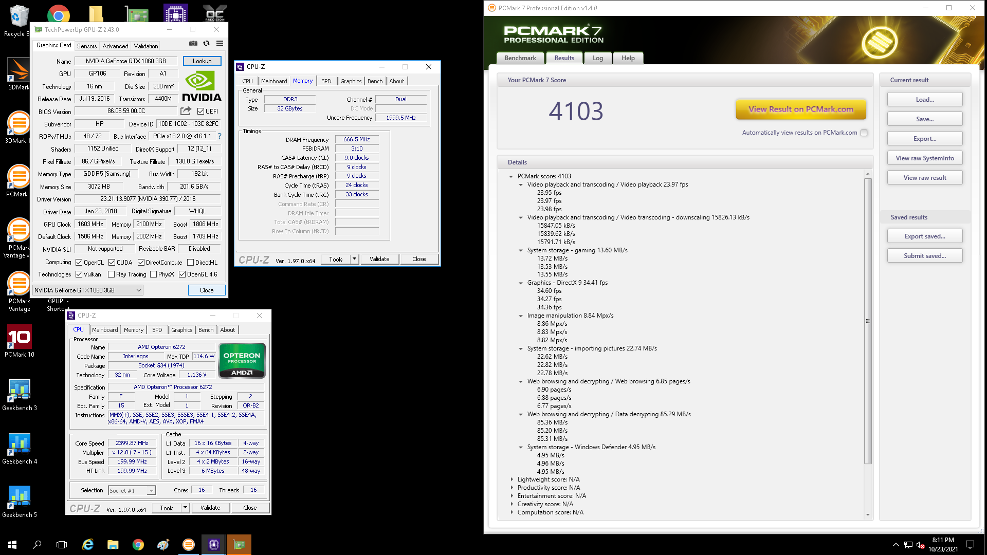
Task: Click Validate in the CPU-Z Memory window
Action: pos(379,259)
